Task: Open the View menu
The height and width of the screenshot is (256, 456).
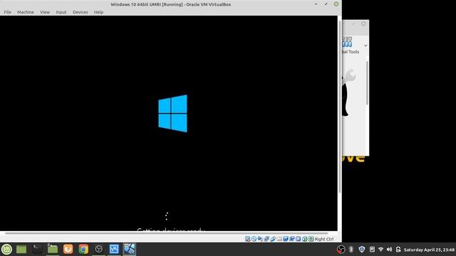Action: [45, 12]
